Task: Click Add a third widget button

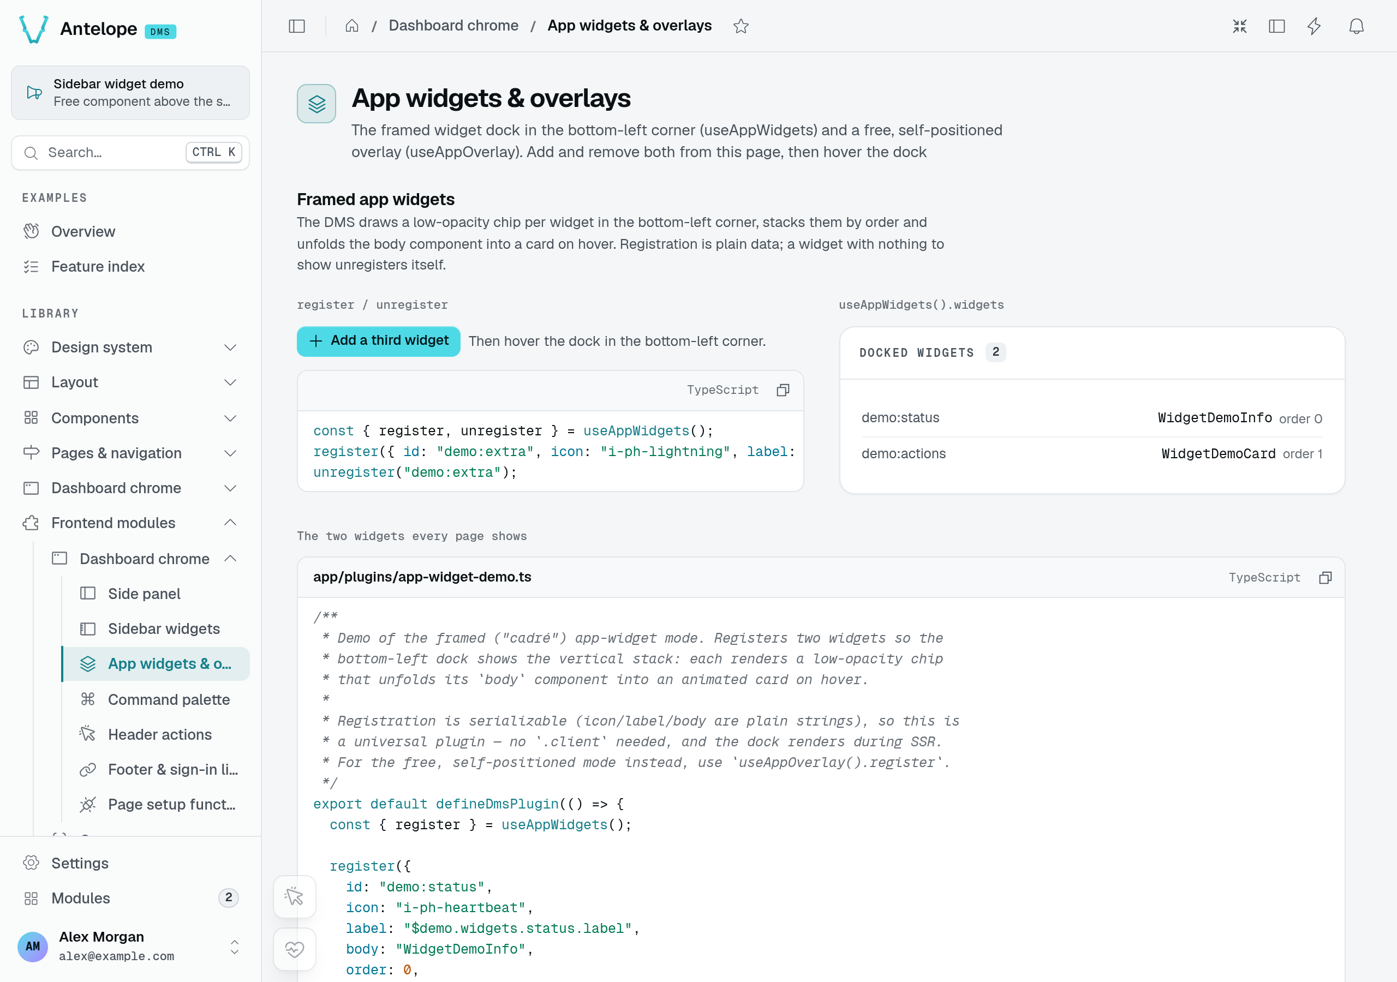Action: tap(379, 341)
